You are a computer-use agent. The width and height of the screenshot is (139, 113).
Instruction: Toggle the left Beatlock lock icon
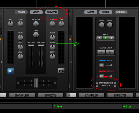click(97, 86)
